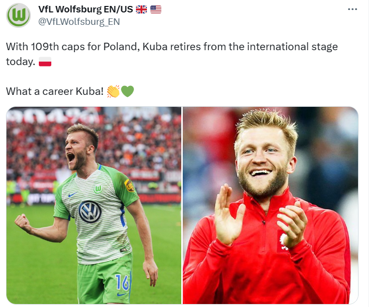369x307 pixels.
Task: Open the VfL Wolfsburg profile avatar
Action: coord(18,15)
